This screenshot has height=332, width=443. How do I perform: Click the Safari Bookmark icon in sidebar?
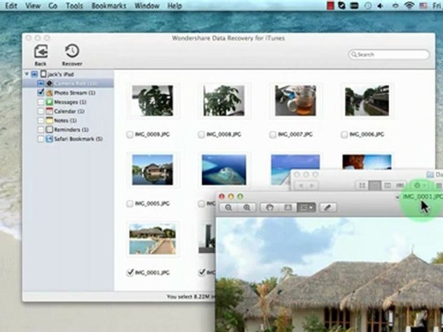pos(49,139)
